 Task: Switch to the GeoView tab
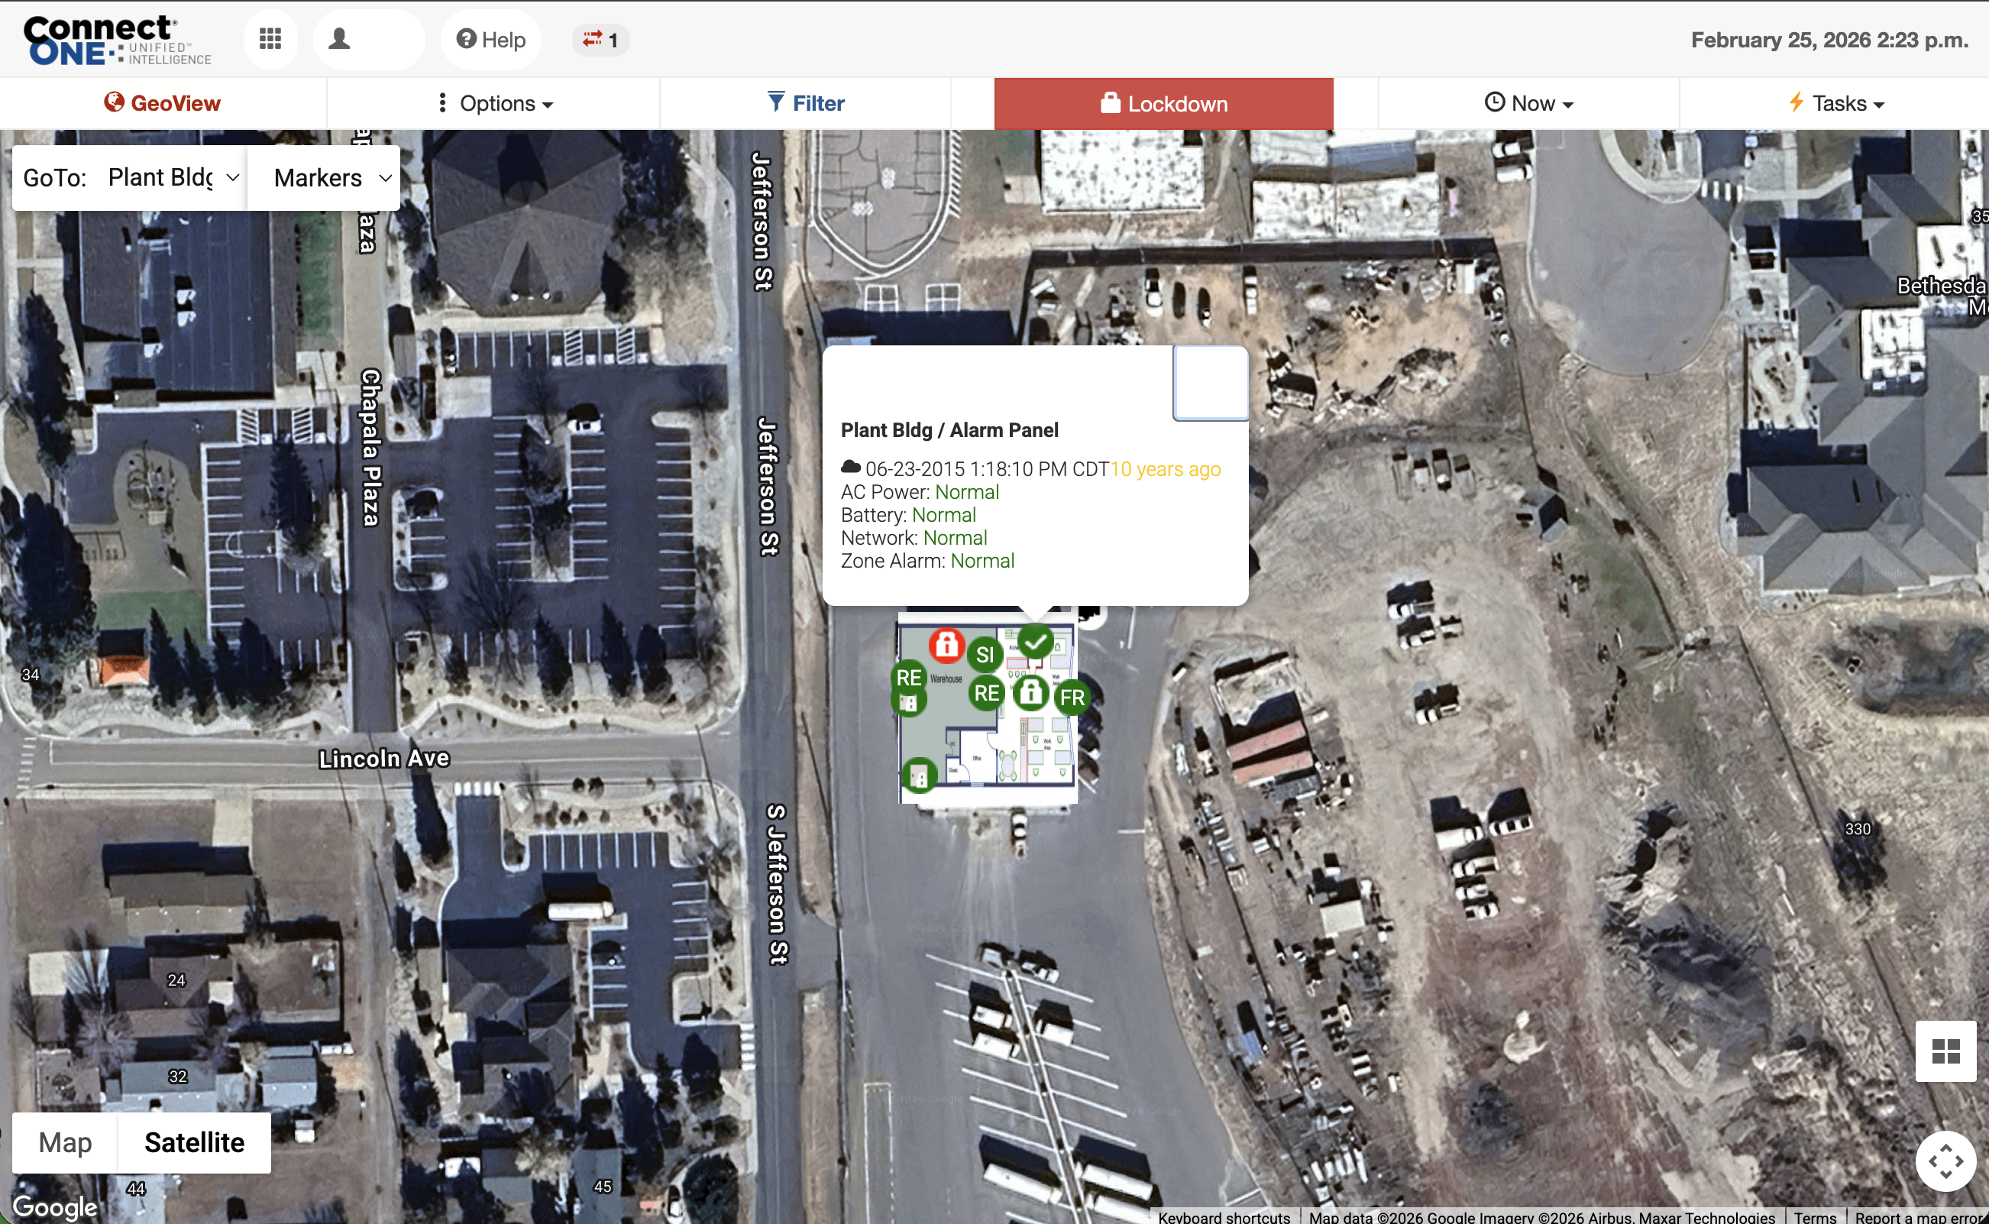161,103
